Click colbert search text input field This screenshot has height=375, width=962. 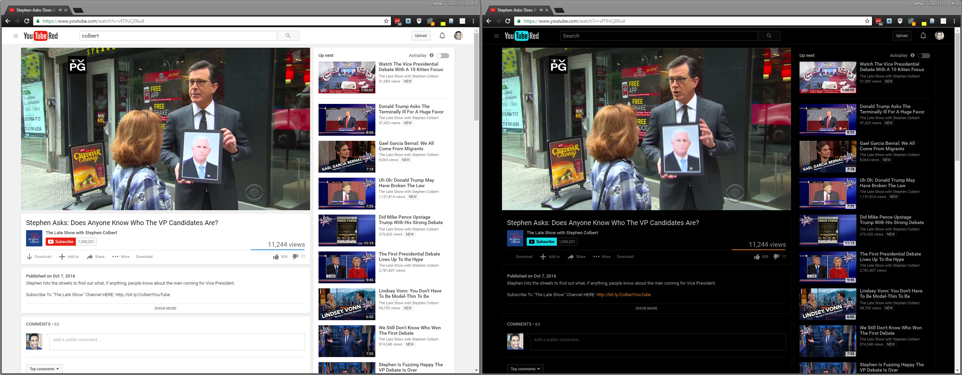[177, 36]
